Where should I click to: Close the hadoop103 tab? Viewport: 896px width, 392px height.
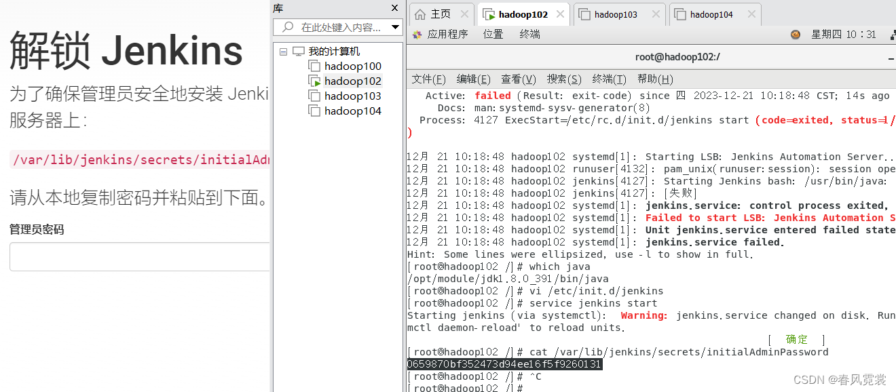point(656,14)
